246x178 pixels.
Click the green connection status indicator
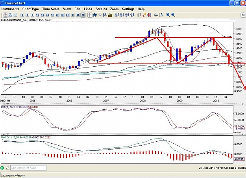click(2, 168)
